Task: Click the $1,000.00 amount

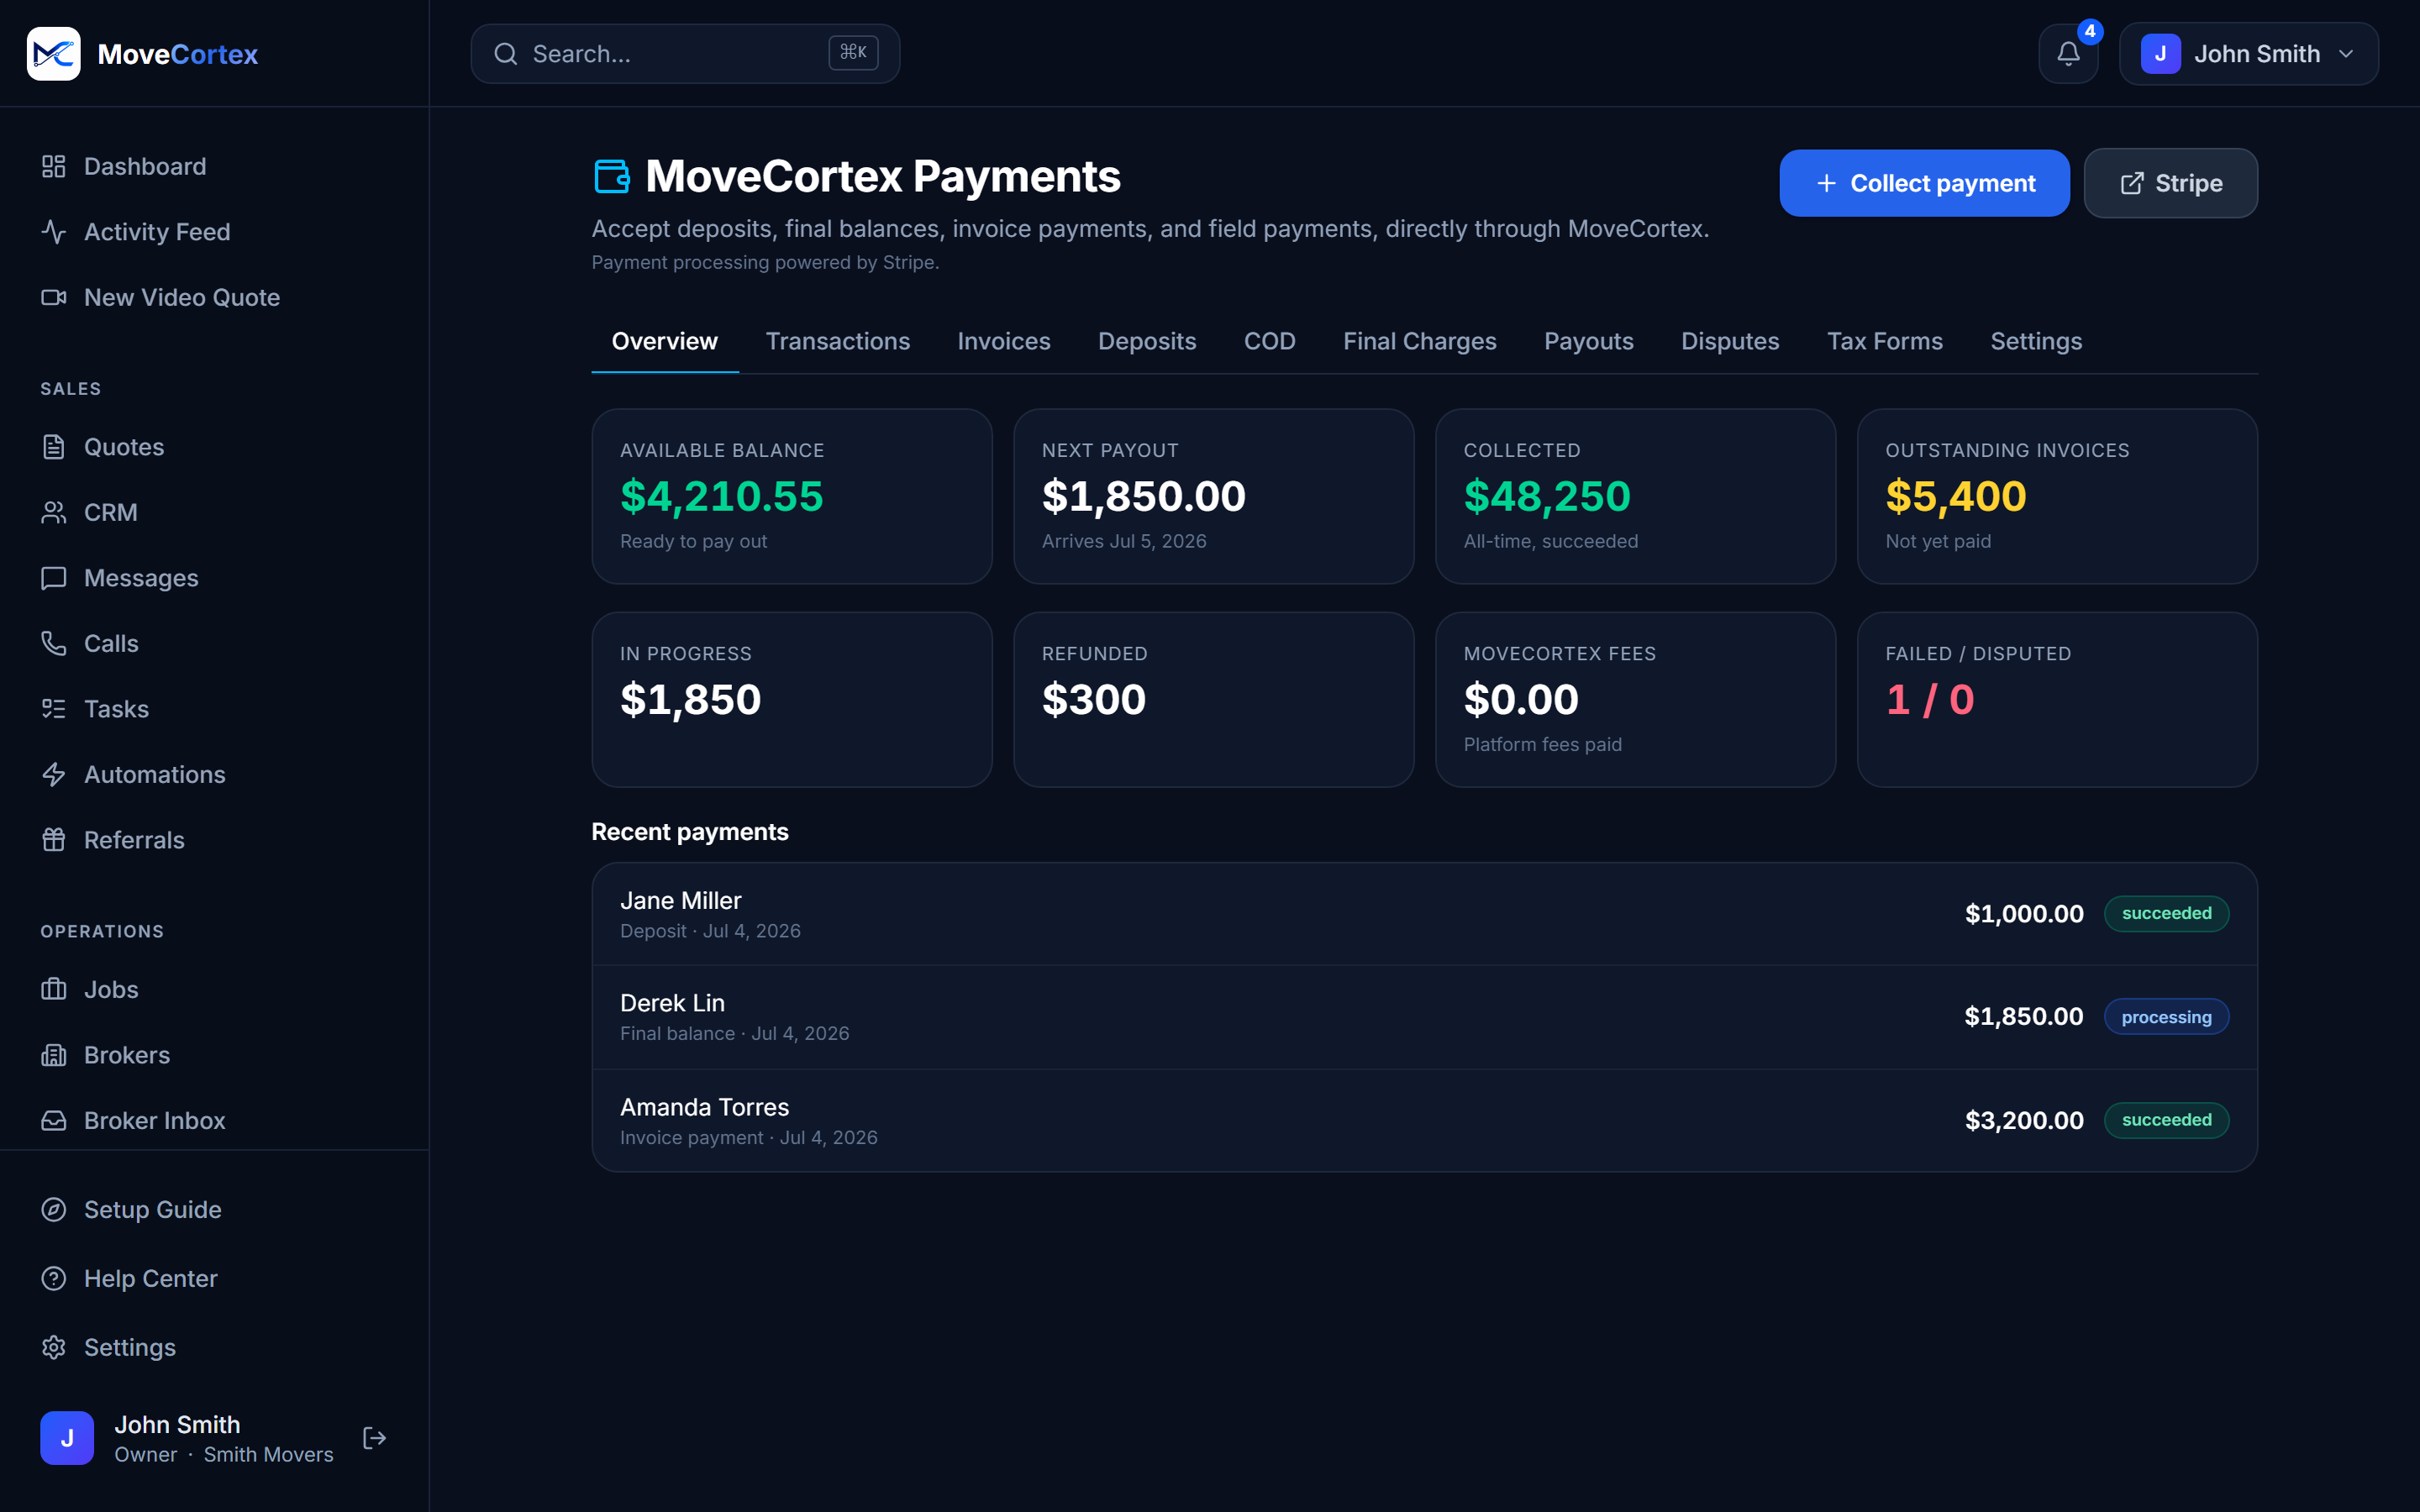Action: pyautogui.click(x=2024, y=914)
